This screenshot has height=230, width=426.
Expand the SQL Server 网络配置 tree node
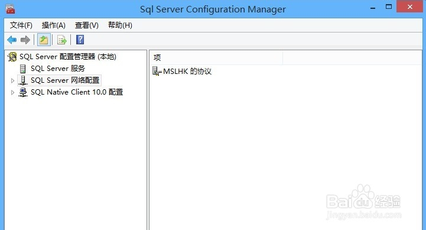pos(12,80)
